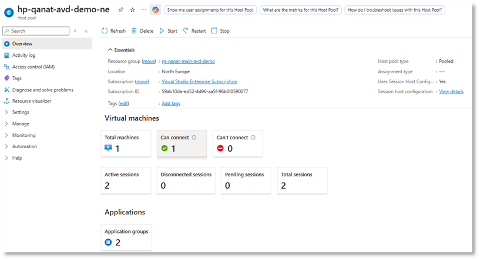Open info icon next to Can connect
The width and height of the screenshot is (480, 260).
tap(194, 138)
